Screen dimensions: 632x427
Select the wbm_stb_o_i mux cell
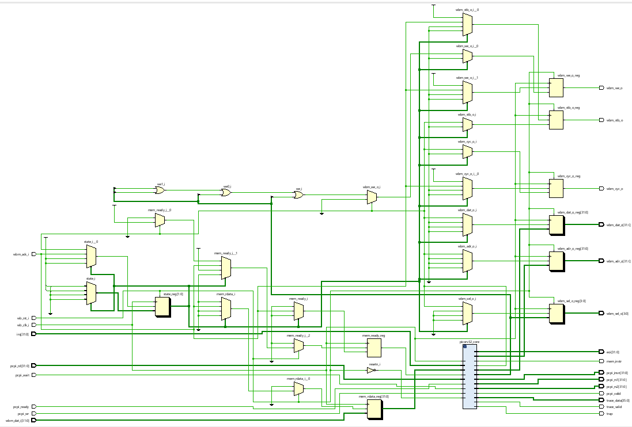468,124
